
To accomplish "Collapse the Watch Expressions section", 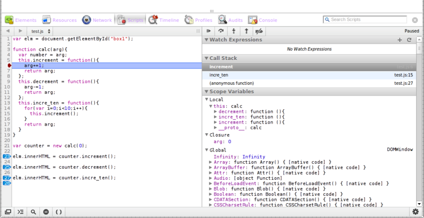I will tap(206, 40).
